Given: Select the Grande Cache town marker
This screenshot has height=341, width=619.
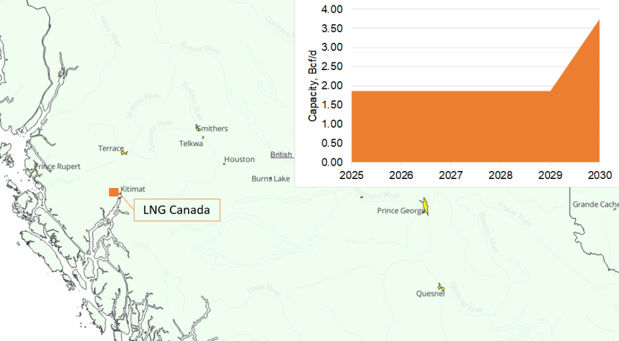Looking at the screenshot, I should pos(615,209).
